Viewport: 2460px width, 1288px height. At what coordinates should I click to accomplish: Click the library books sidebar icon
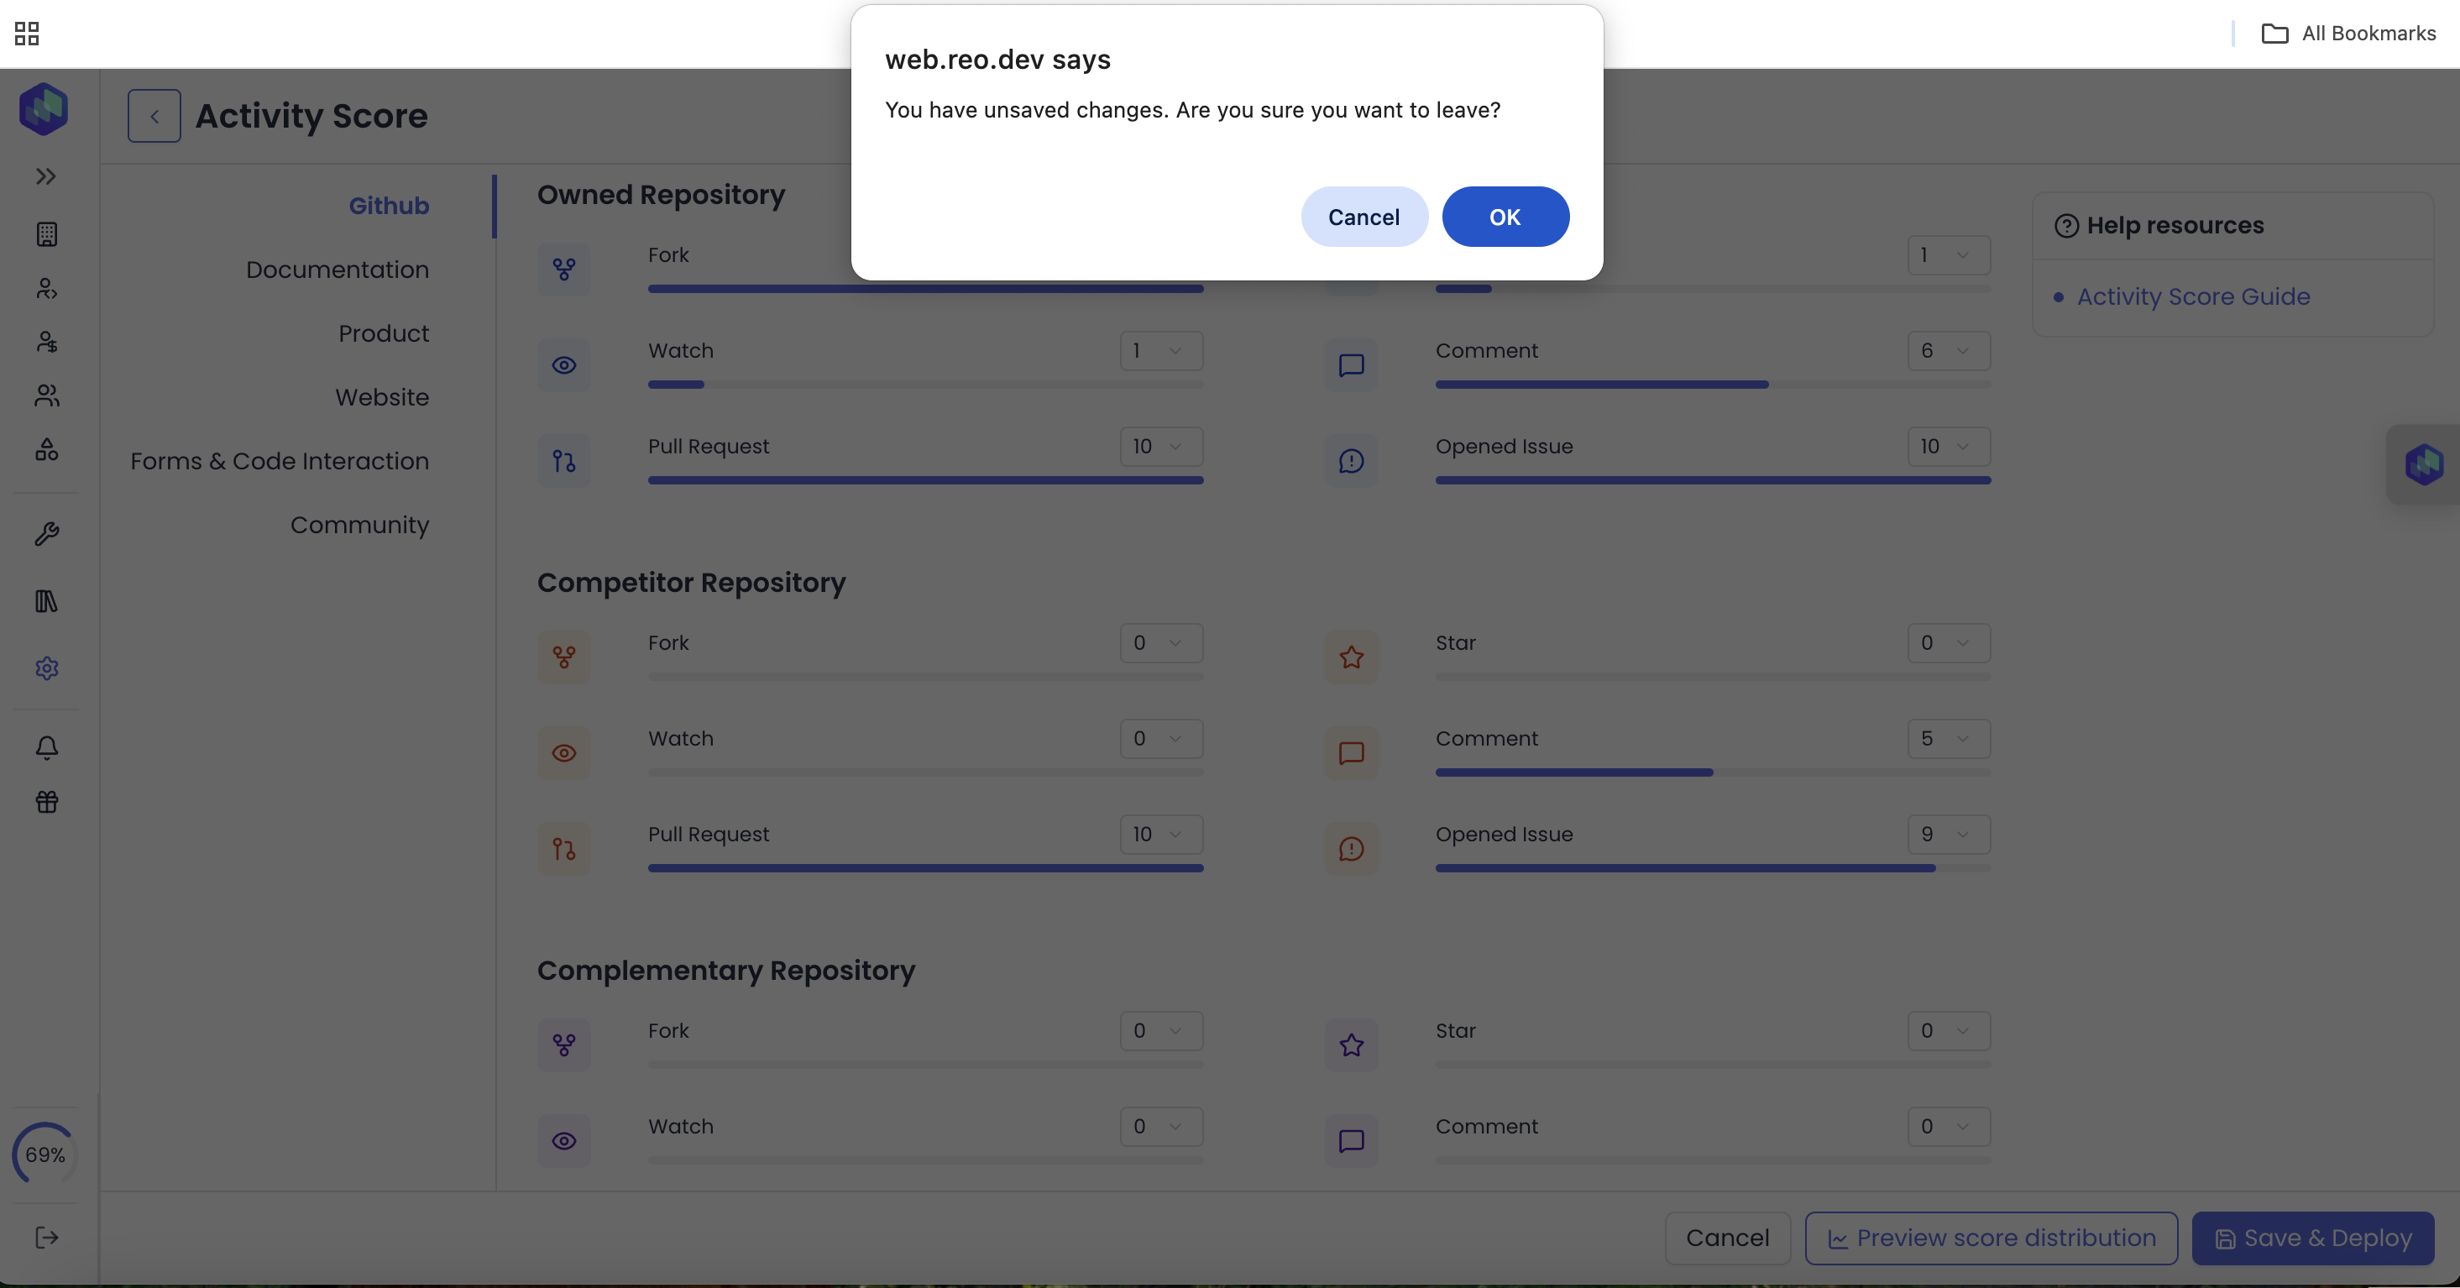(x=46, y=601)
